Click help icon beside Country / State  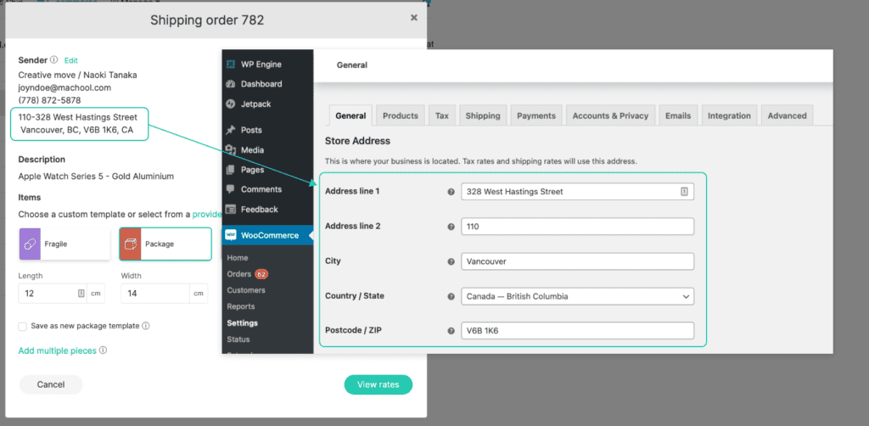(x=451, y=296)
